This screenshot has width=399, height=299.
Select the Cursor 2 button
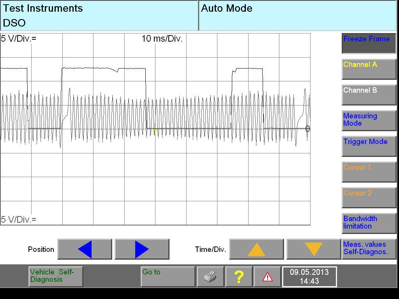(369, 197)
